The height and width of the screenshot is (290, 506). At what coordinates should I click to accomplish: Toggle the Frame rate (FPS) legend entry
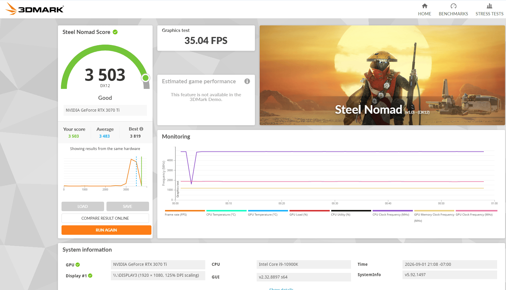click(x=185, y=213)
